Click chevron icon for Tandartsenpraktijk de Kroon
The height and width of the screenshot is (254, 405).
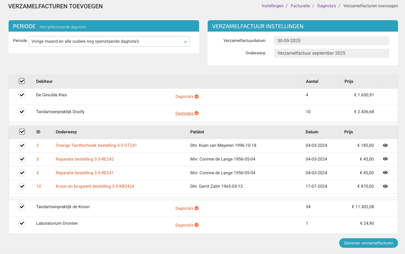click(x=197, y=208)
